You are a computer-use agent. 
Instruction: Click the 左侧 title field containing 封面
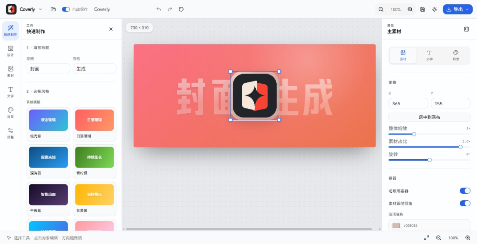pyautogui.click(x=48, y=69)
